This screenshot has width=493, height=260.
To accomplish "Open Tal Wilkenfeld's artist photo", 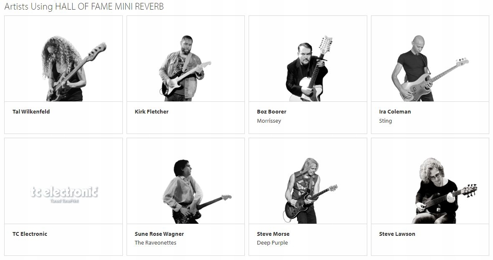I will click(x=64, y=59).
